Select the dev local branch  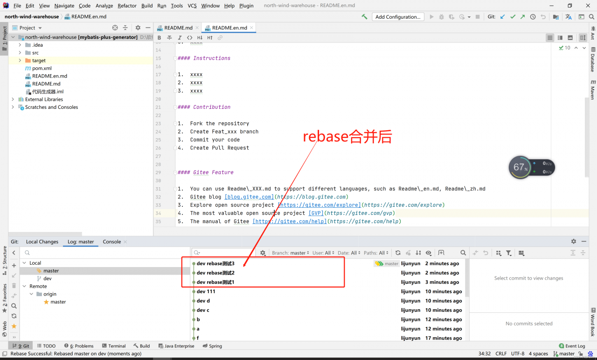(48, 279)
